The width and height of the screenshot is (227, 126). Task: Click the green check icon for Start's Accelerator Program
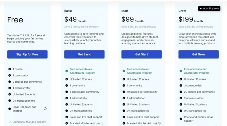pos(124,71)
